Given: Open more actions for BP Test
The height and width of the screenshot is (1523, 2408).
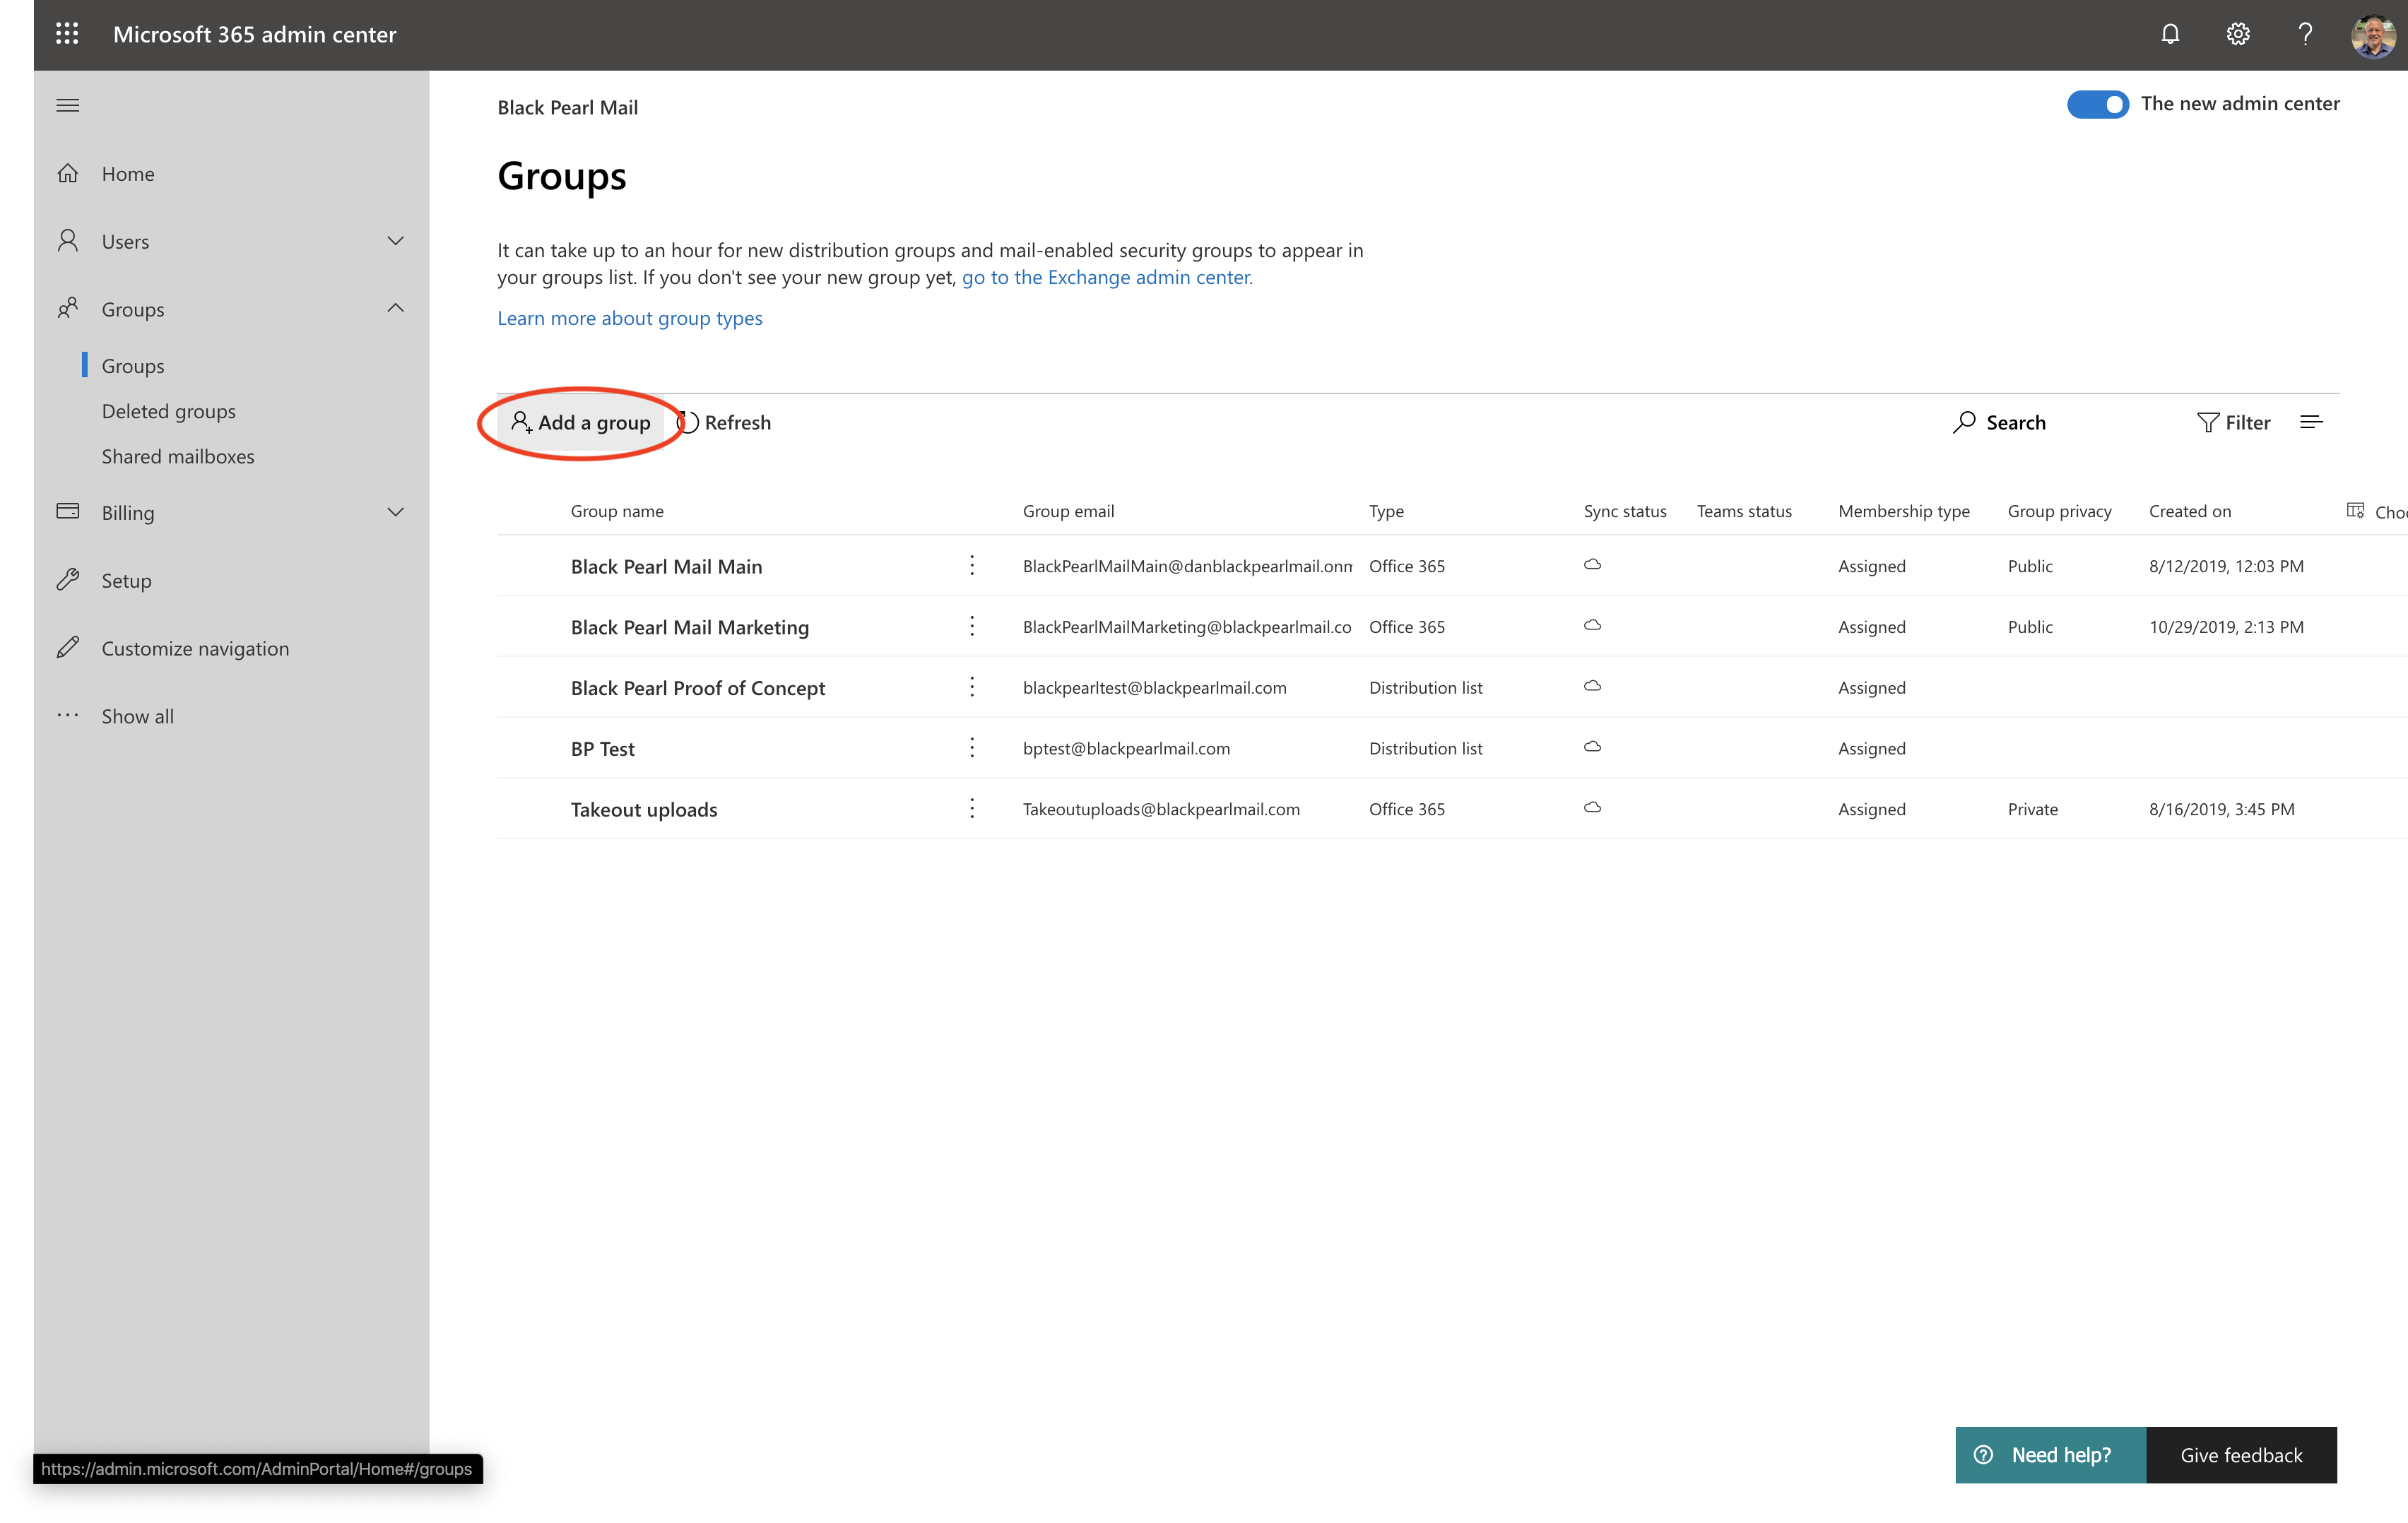Looking at the screenshot, I should click(971, 748).
